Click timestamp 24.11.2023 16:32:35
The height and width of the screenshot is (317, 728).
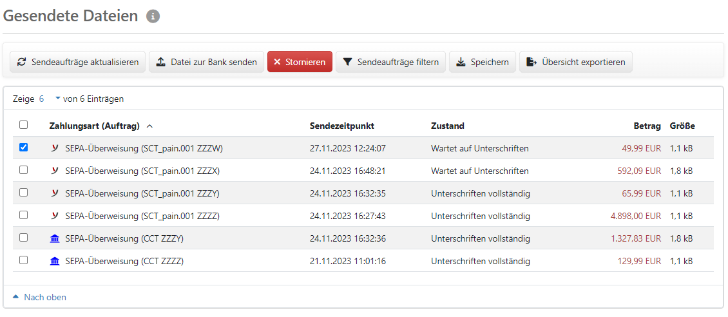(x=348, y=193)
